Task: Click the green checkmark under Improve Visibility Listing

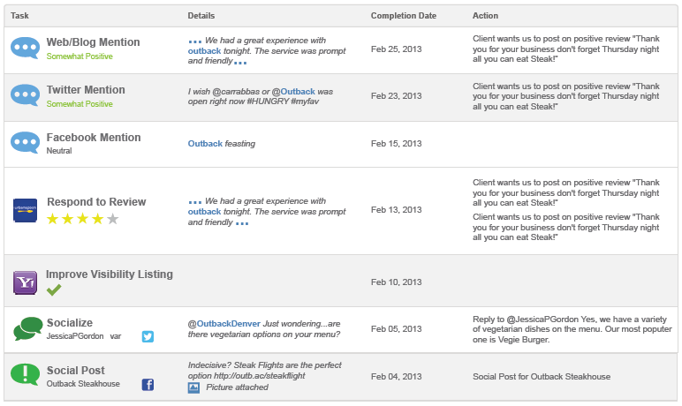Action: (54, 290)
